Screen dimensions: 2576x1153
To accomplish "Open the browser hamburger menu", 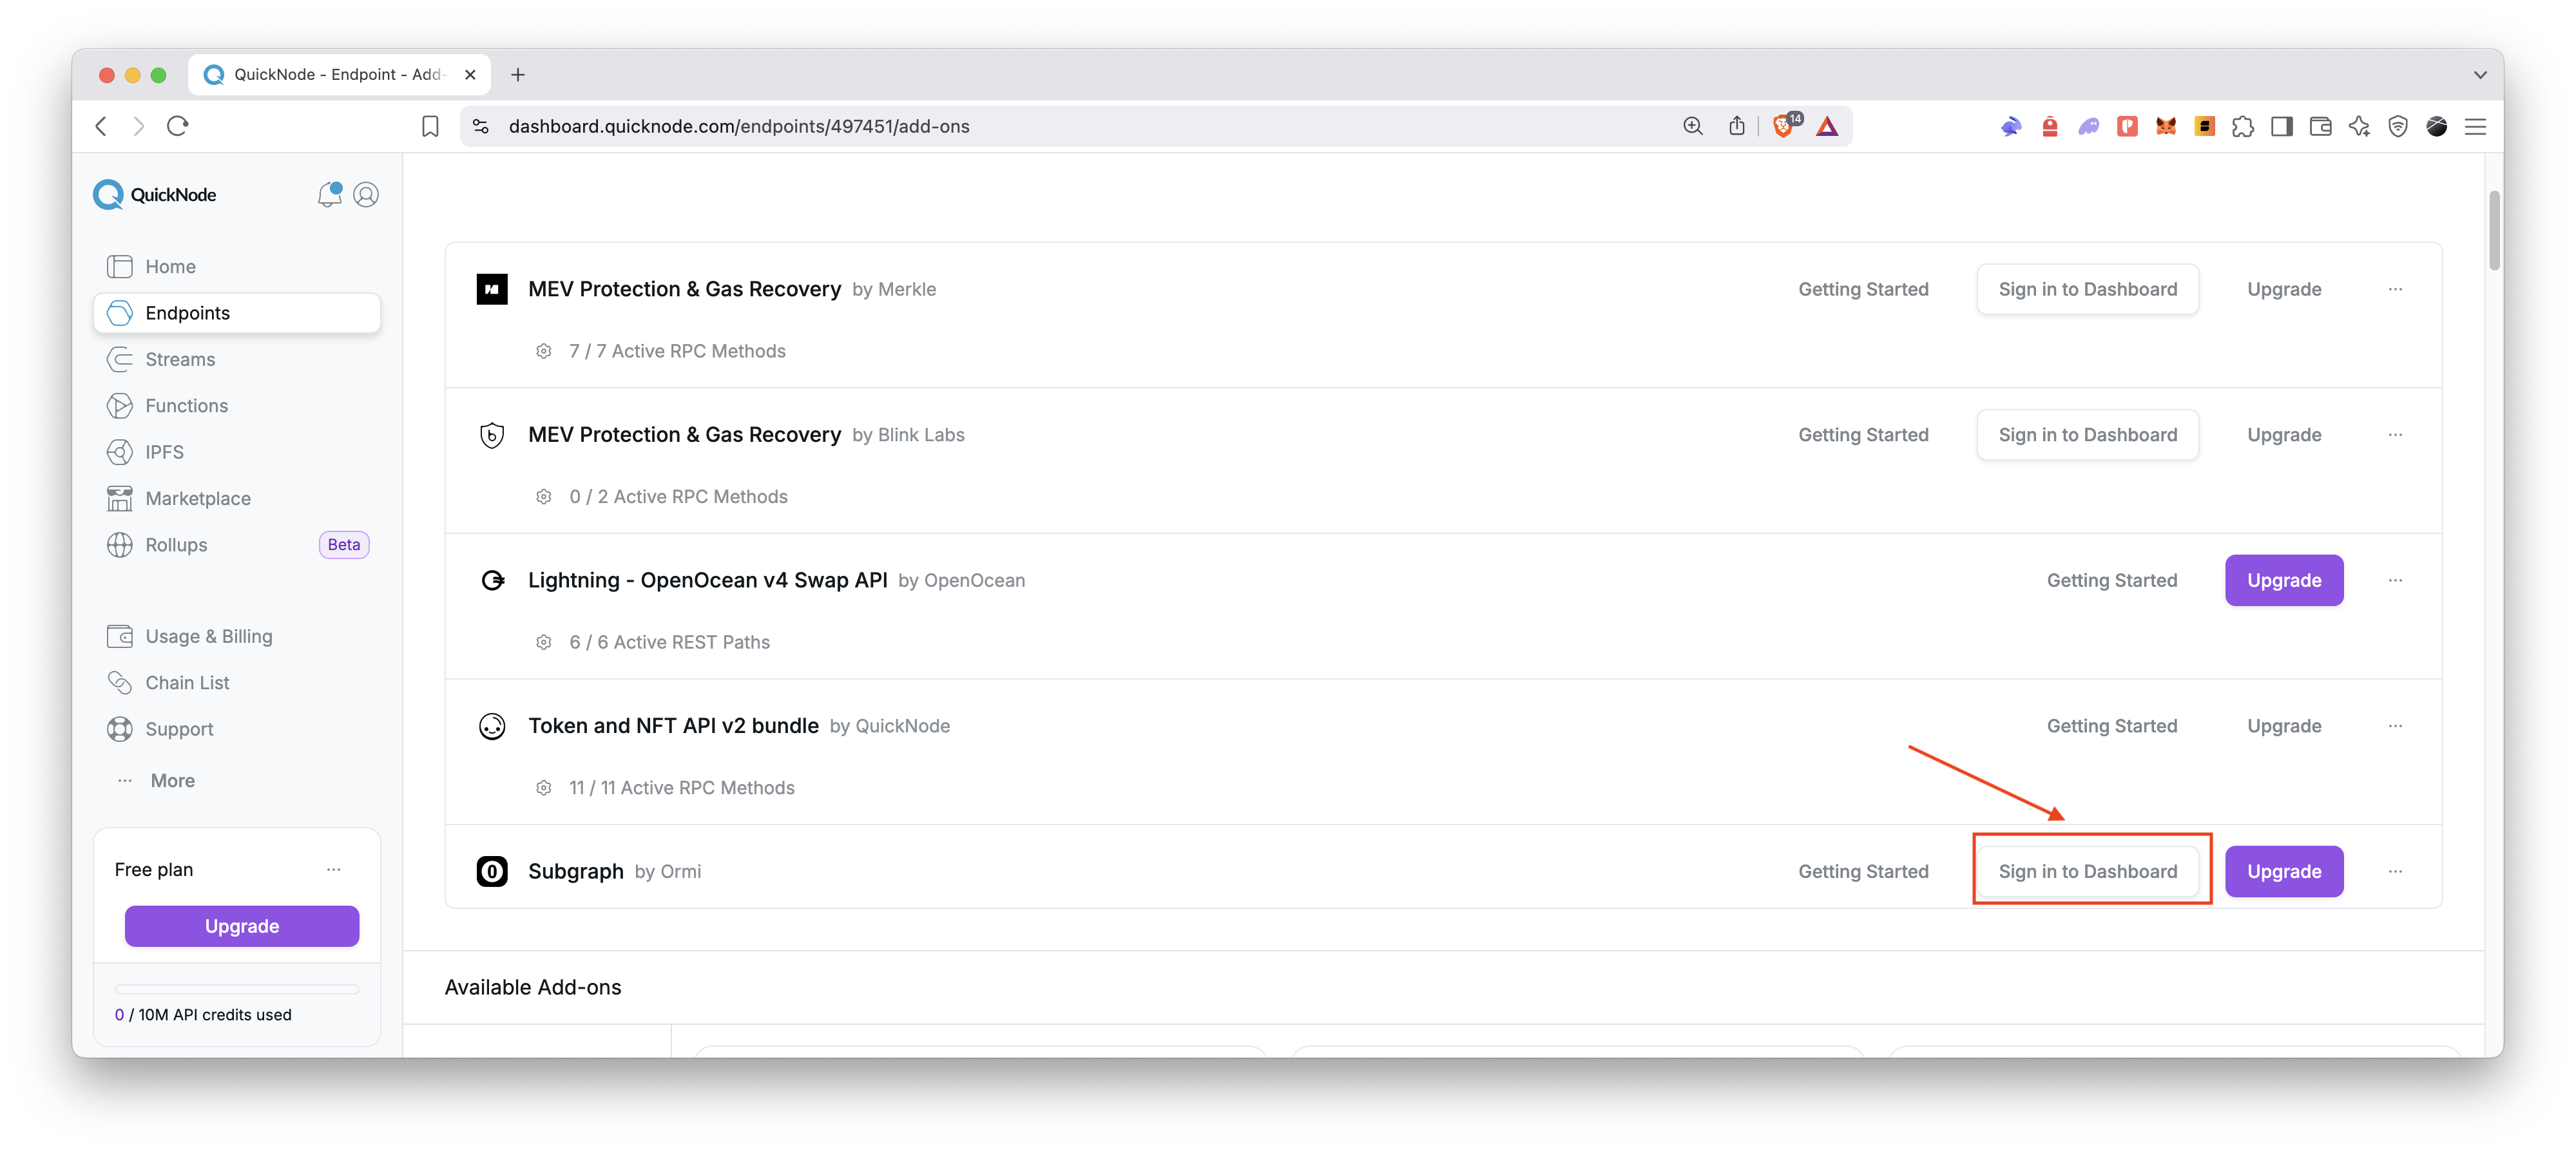I will [2475, 126].
